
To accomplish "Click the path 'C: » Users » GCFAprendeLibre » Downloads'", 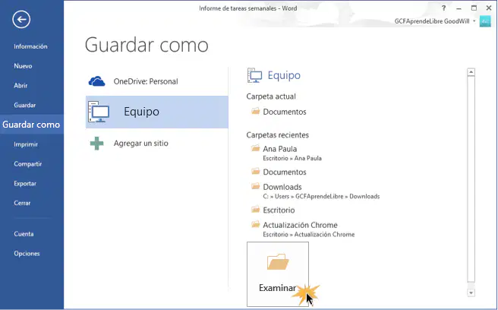I will click(321, 196).
